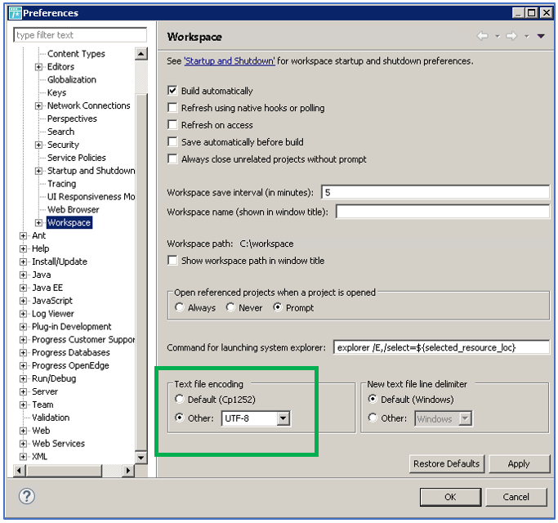Uncheck Build automatically checkbox
Viewport: 558px width, 523px height.
[172, 91]
